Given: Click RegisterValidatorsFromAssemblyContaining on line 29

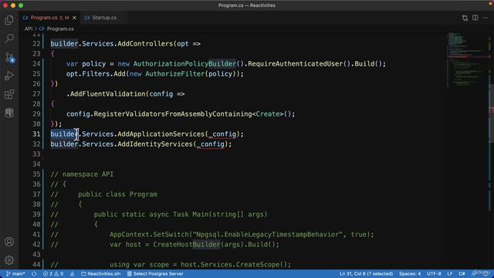Looking at the screenshot, I should point(173,114).
